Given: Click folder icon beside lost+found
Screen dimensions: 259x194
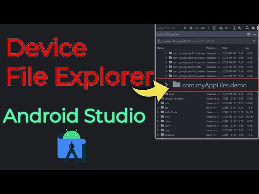Looking at the screenshot, I should pos(162,112).
